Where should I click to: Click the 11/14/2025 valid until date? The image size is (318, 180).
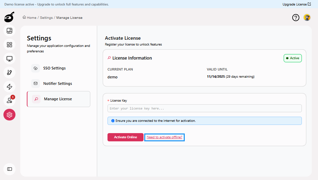[x=216, y=77]
